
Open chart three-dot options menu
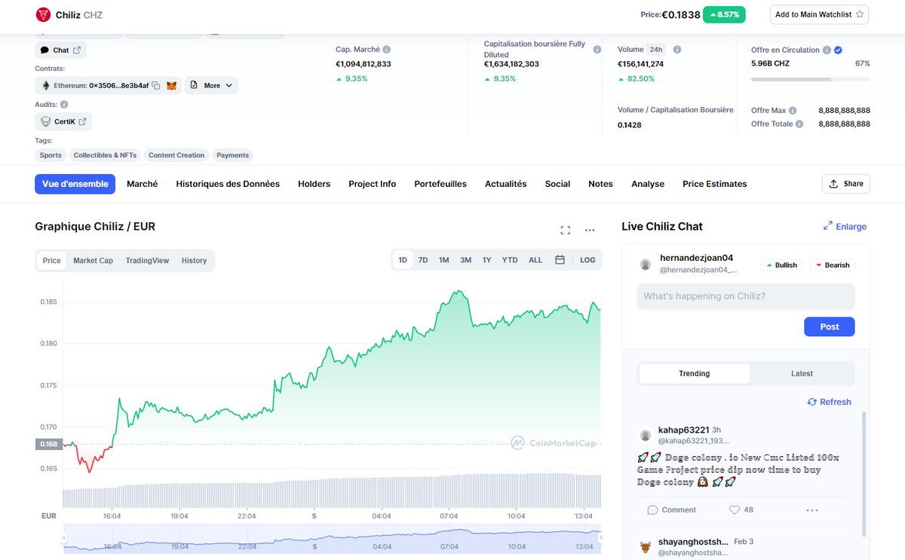pyautogui.click(x=590, y=230)
